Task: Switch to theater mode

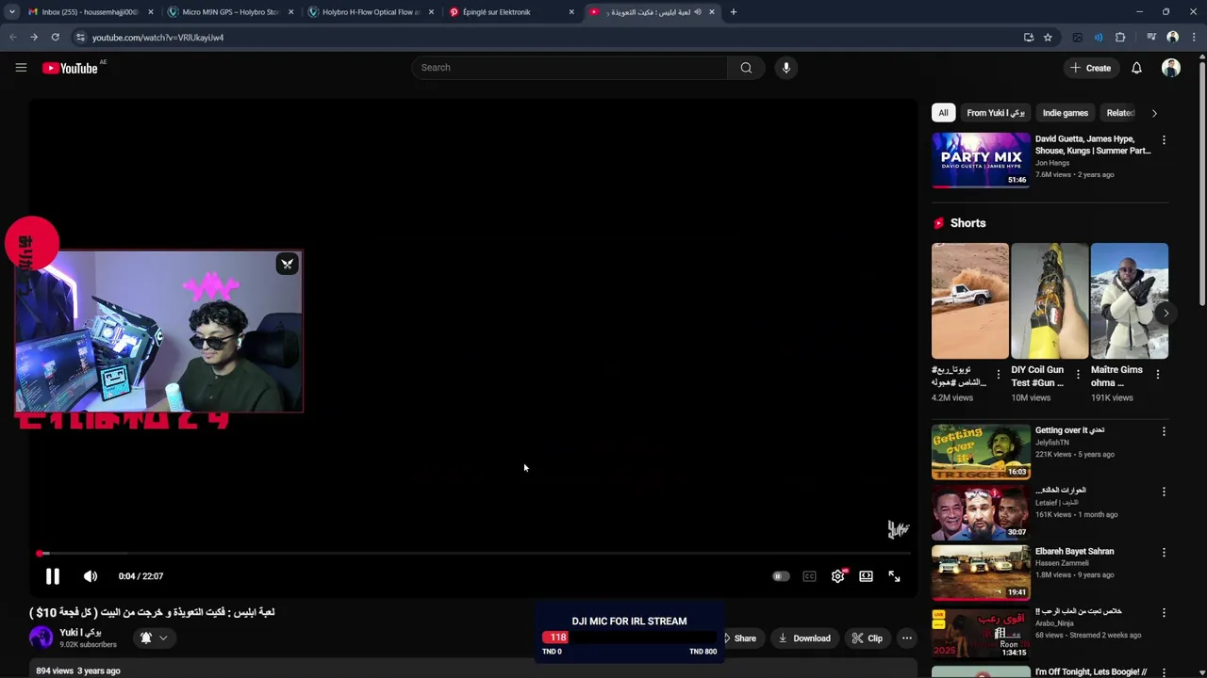Action: click(x=866, y=576)
